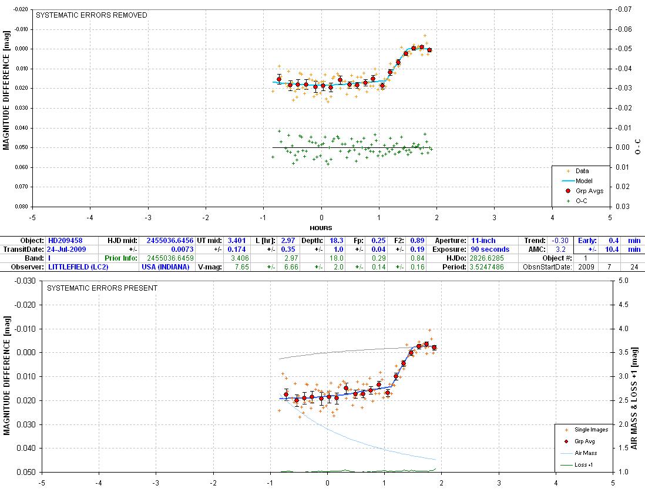Click the prior F2 value '0.84'
The height and width of the screenshot is (489, 645).
[417, 258]
